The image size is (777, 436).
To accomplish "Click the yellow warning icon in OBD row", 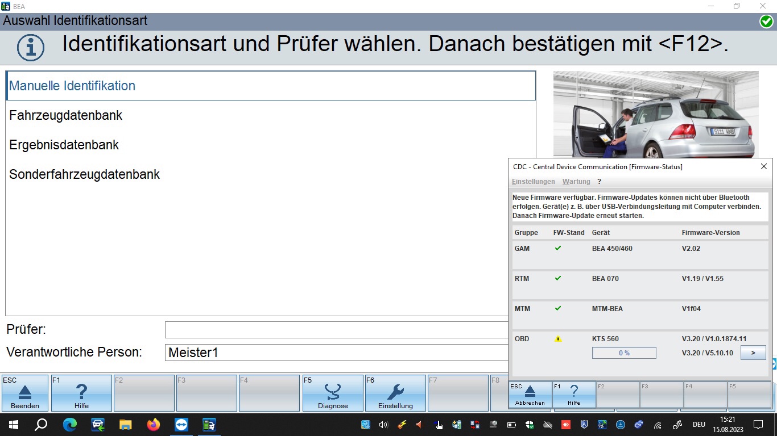I will (558, 339).
